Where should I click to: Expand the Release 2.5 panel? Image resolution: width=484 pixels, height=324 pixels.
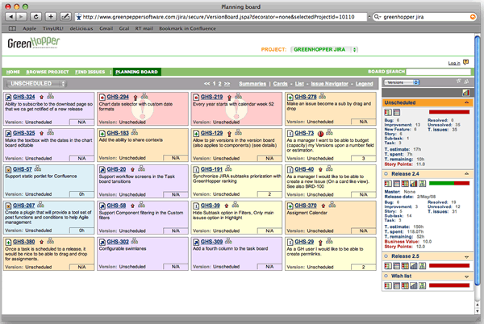(468, 258)
